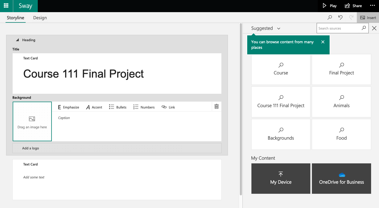Open the More options ellipsis menu

pos(372,6)
